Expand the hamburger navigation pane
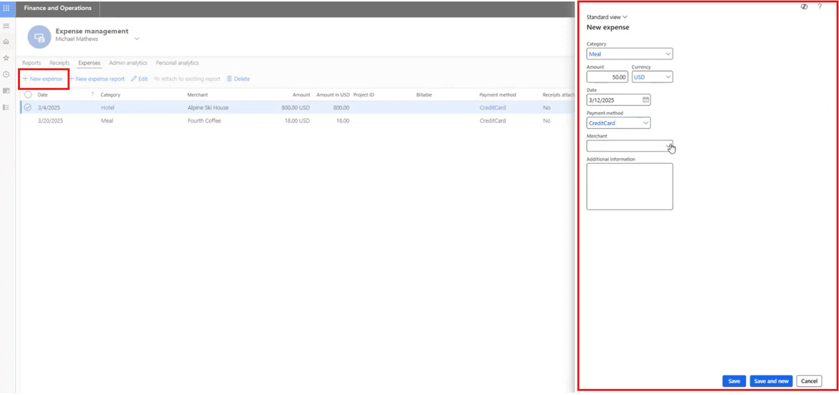This screenshot has width=839, height=395. click(x=6, y=26)
